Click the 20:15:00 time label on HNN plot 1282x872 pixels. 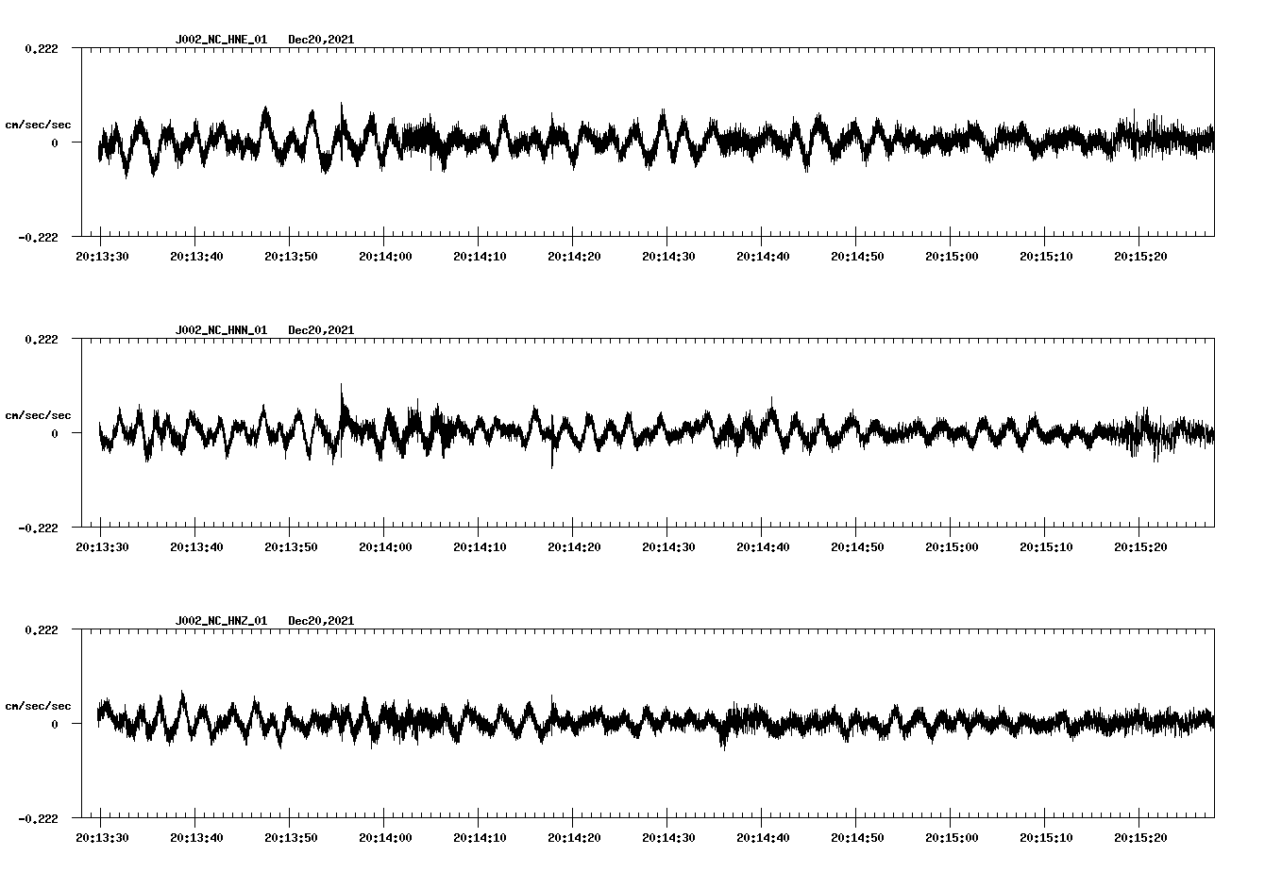952,547
